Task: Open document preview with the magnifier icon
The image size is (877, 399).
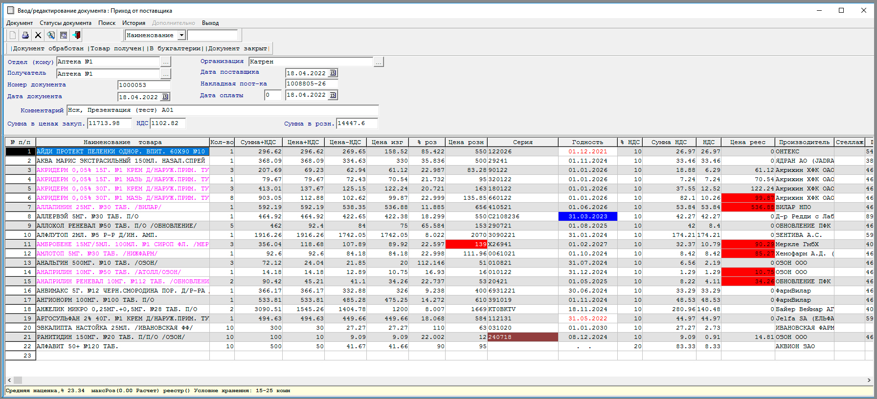Action: [x=51, y=35]
